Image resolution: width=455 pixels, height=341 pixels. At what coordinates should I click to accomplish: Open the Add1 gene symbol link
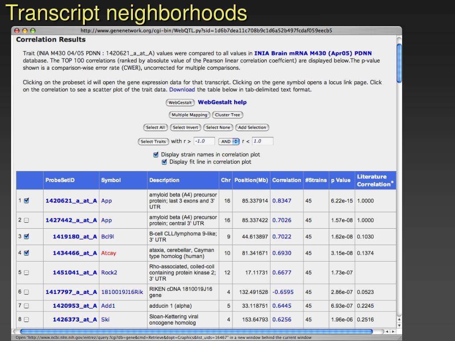tap(108, 305)
